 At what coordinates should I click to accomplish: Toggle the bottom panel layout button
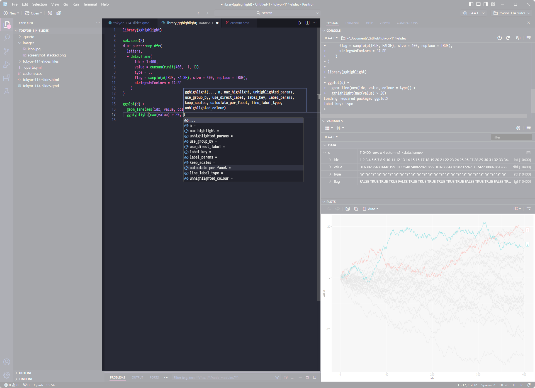coord(478,4)
